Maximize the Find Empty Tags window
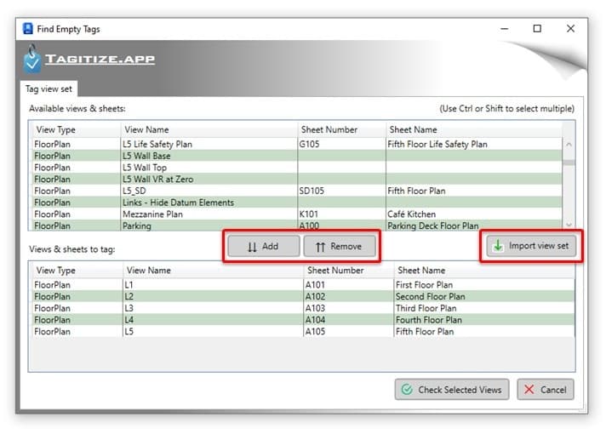 537,29
